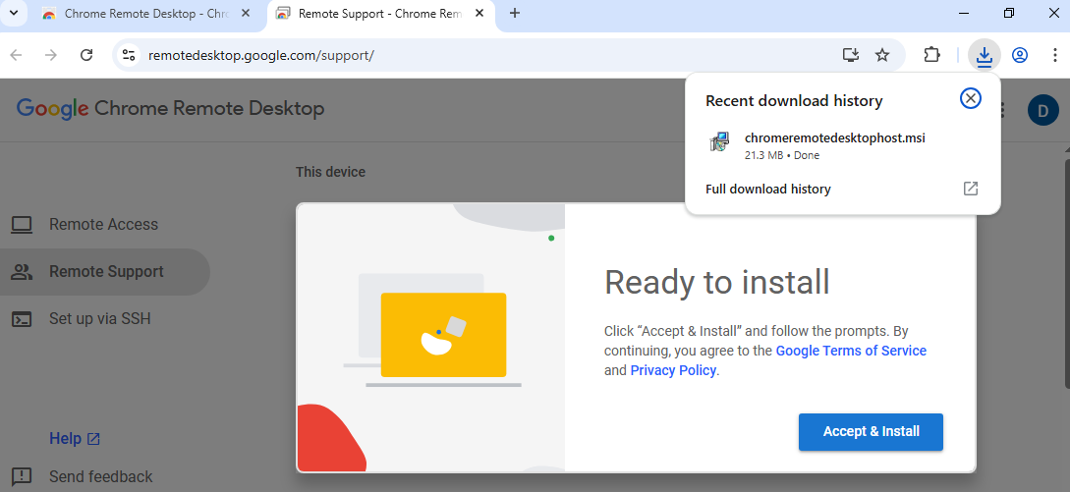The height and width of the screenshot is (492, 1070).
Task: View site information icon in address bar
Action: [x=129, y=55]
